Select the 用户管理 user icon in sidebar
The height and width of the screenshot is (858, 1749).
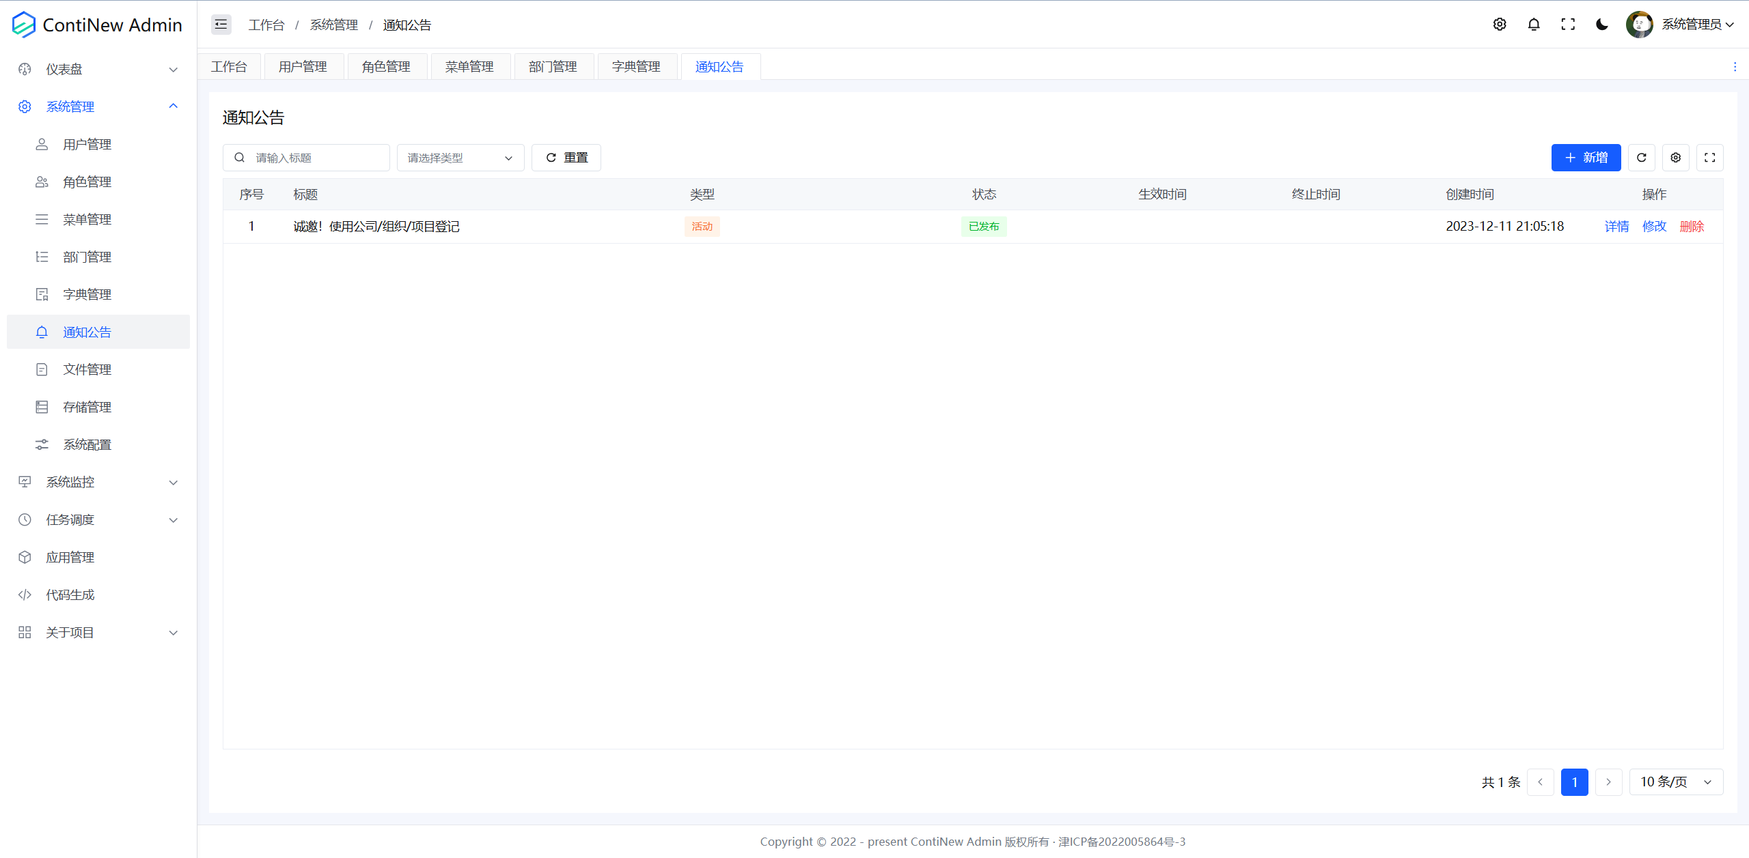point(41,144)
